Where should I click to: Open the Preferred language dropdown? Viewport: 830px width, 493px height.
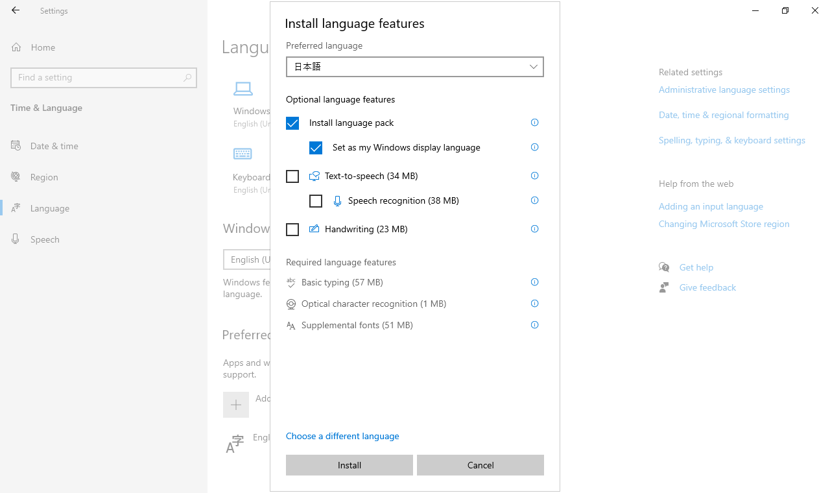[415, 67]
